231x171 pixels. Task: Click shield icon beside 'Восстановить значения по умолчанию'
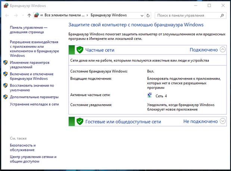click(6, 85)
